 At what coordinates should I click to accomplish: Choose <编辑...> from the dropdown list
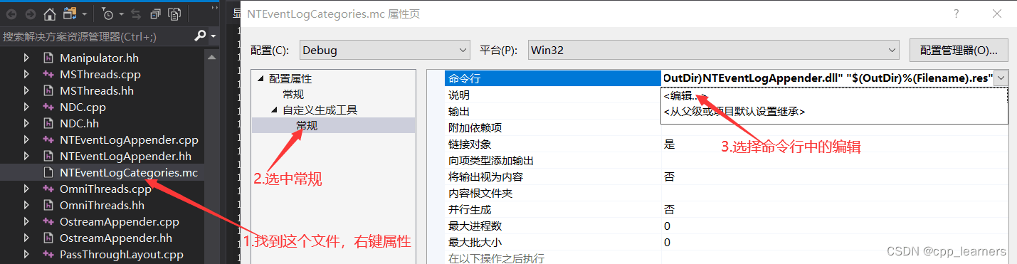tap(835, 95)
